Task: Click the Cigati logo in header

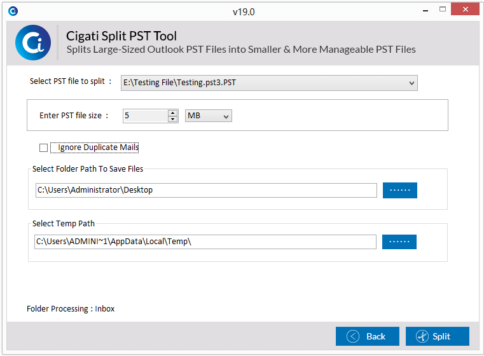Action: pos(33,43)
